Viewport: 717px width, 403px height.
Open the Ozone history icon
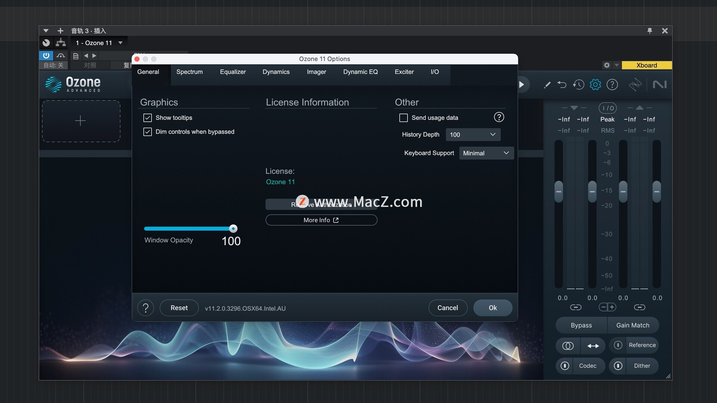coord(578,85)
